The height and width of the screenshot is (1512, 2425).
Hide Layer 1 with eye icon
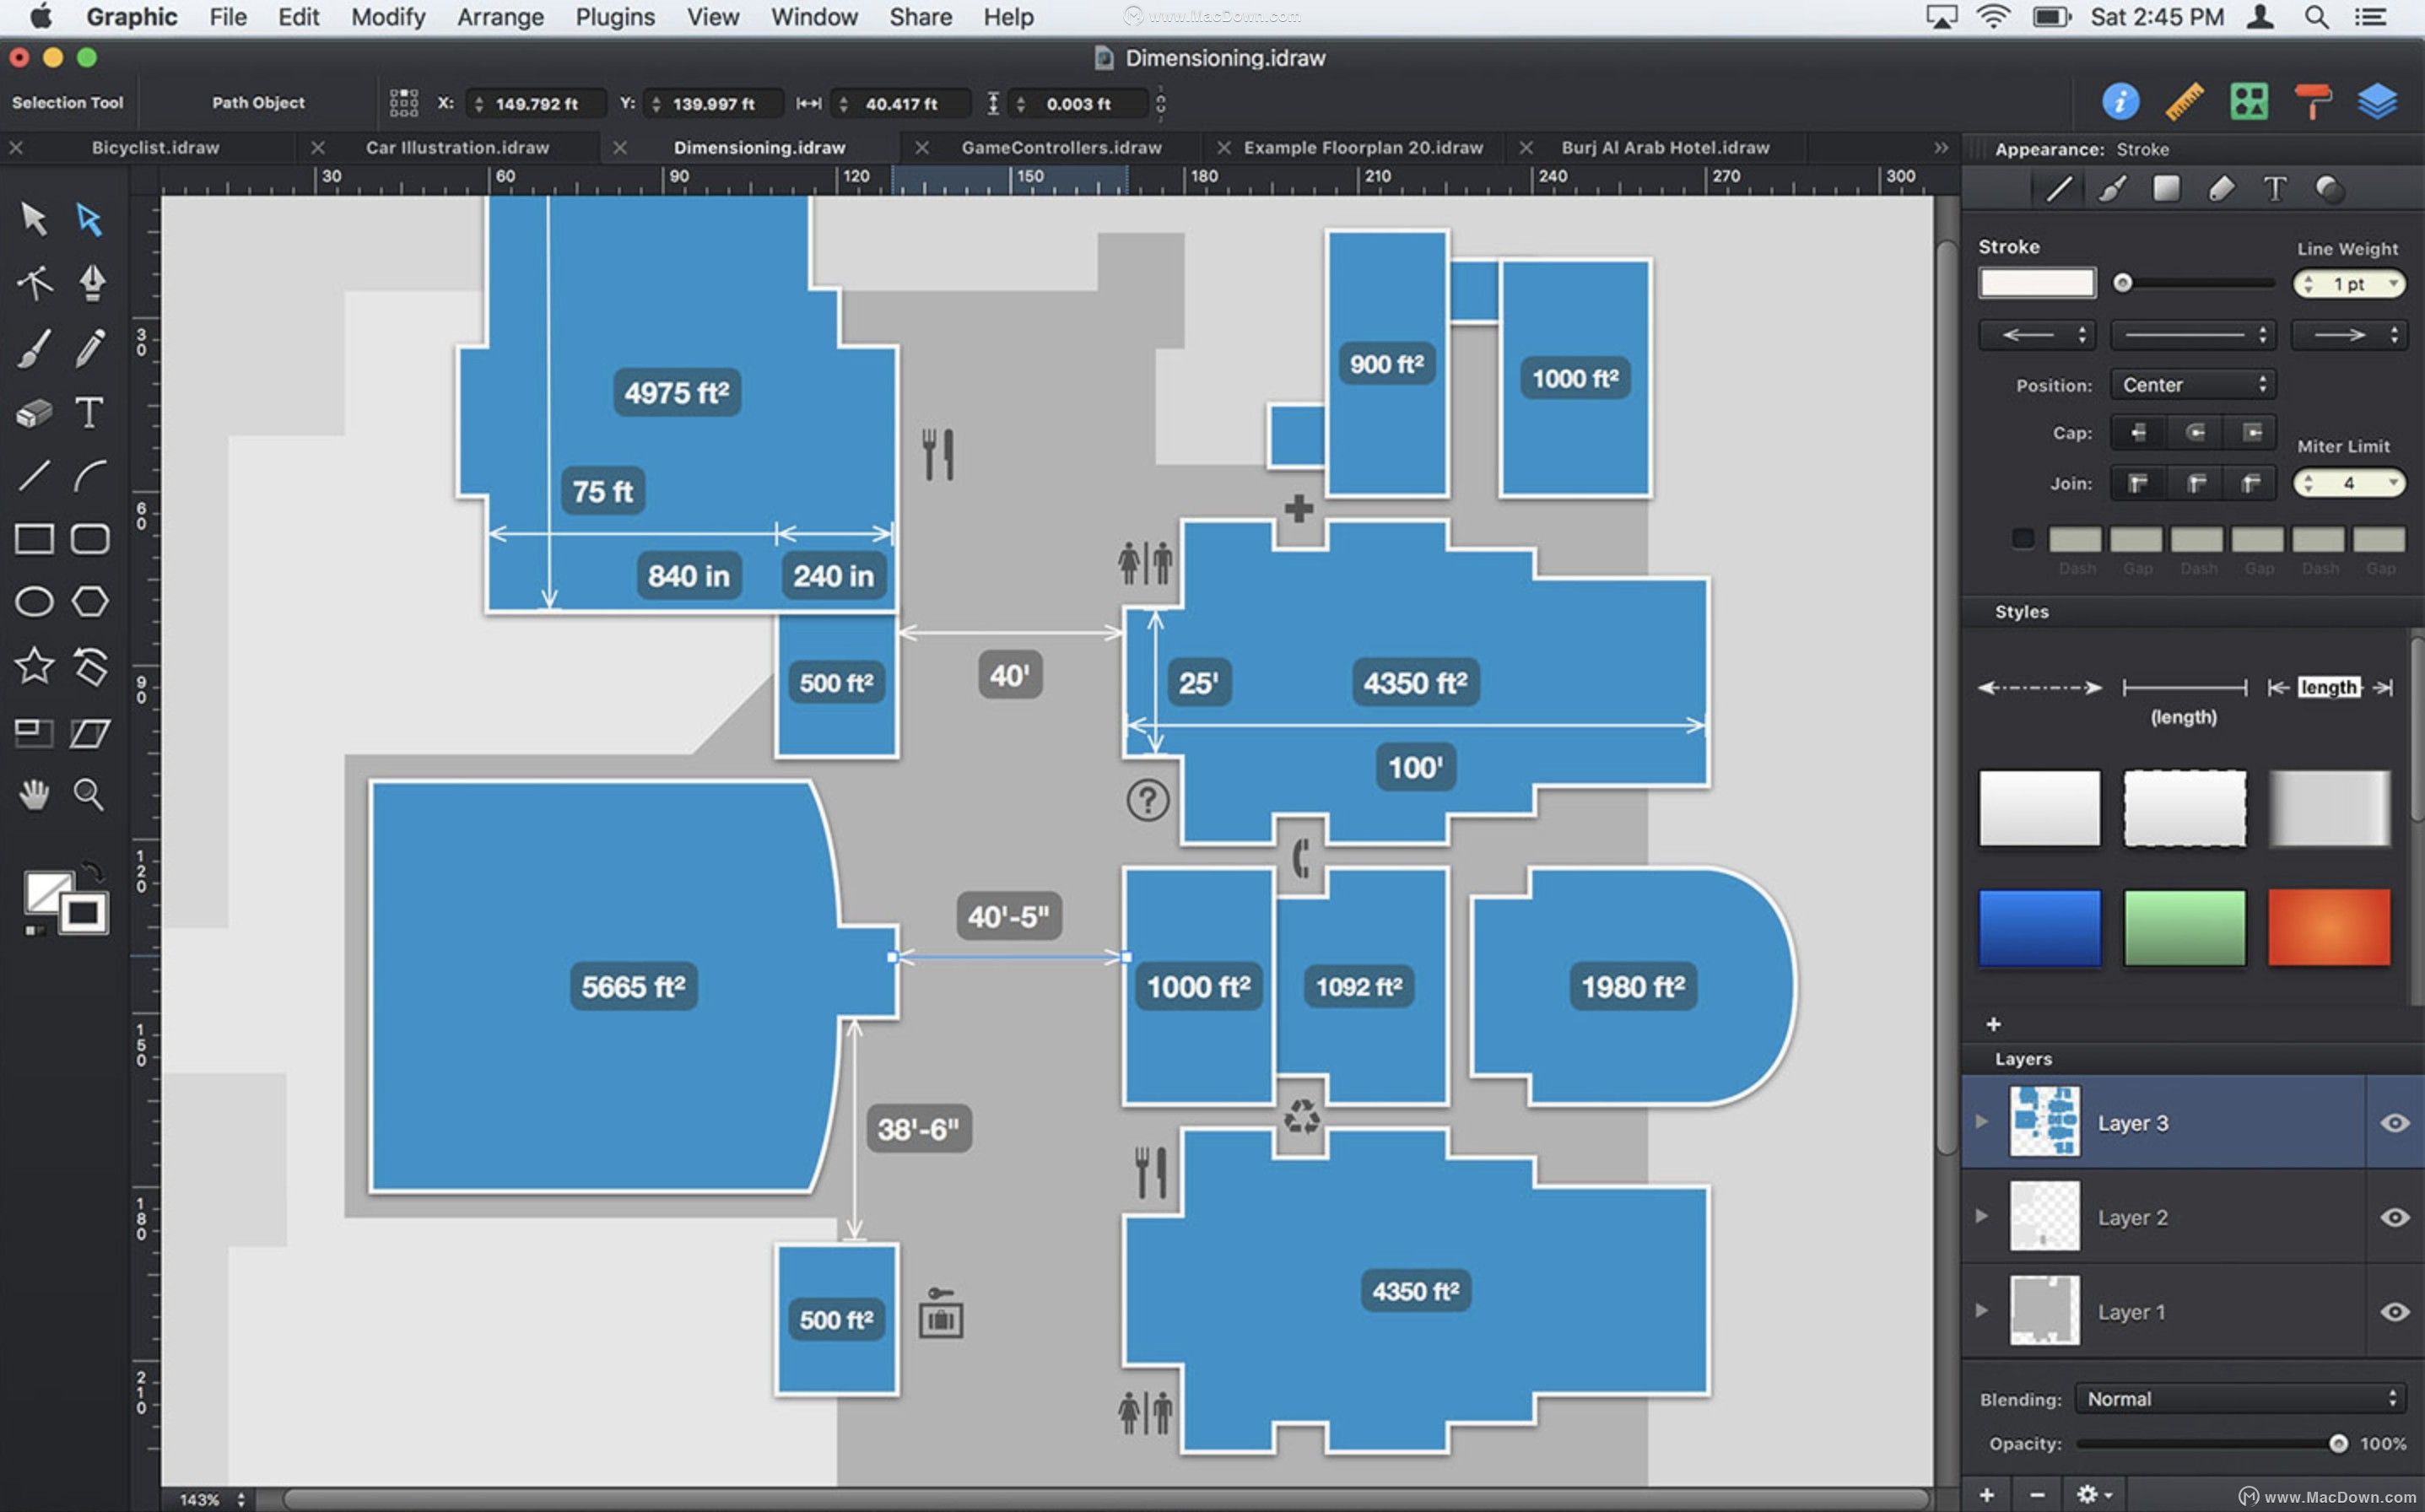[x=2394, y=1311]
